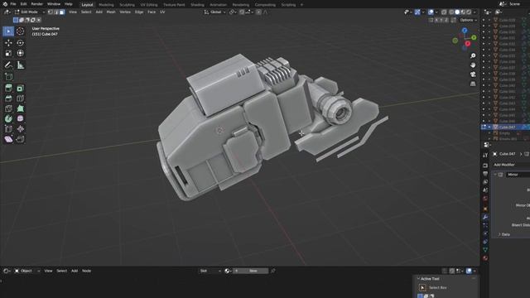Select the 3D Cursor tool

point(20,31)
